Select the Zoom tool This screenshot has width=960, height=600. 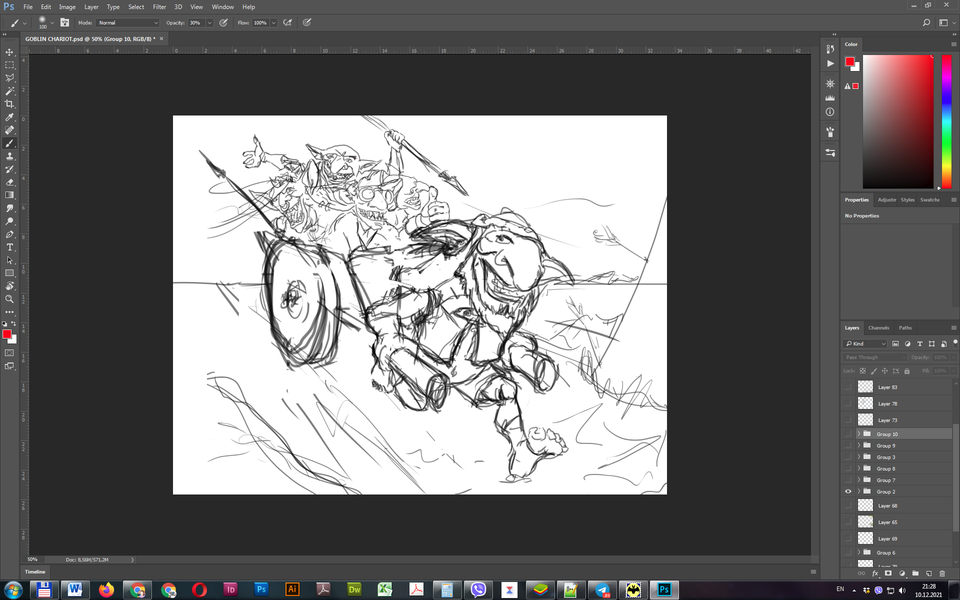tap(9, 299)
